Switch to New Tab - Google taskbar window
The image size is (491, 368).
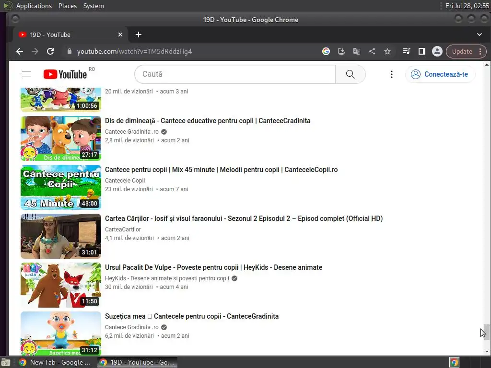[x=56, y=362]
